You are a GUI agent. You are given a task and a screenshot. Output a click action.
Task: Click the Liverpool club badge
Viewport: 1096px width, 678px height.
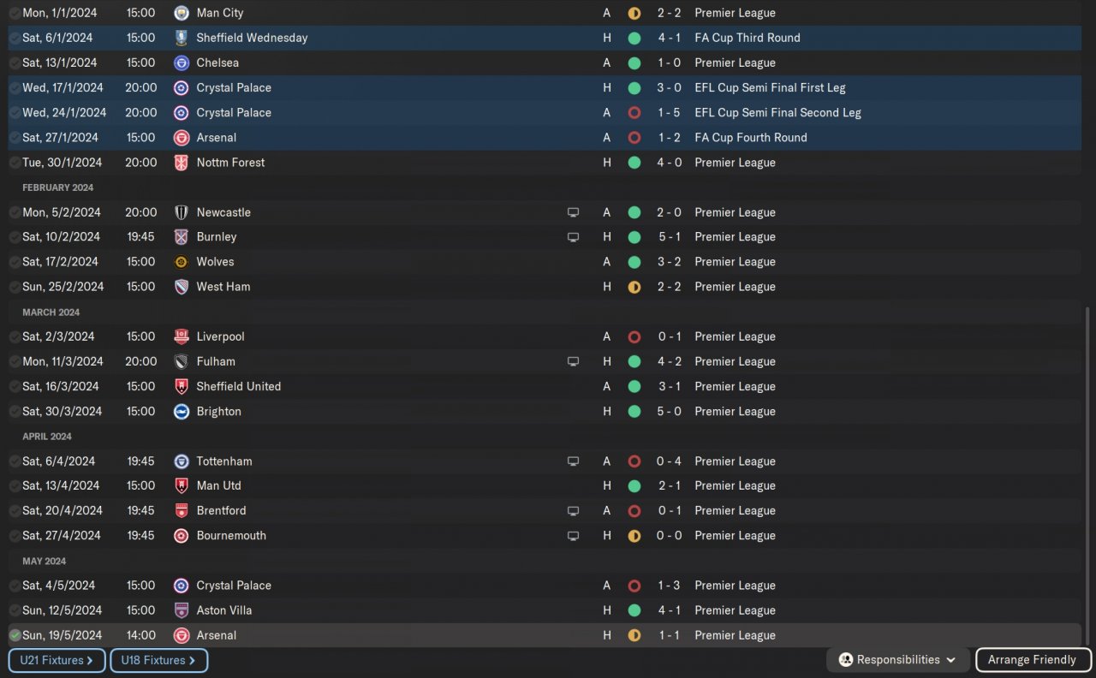(181, 336)
